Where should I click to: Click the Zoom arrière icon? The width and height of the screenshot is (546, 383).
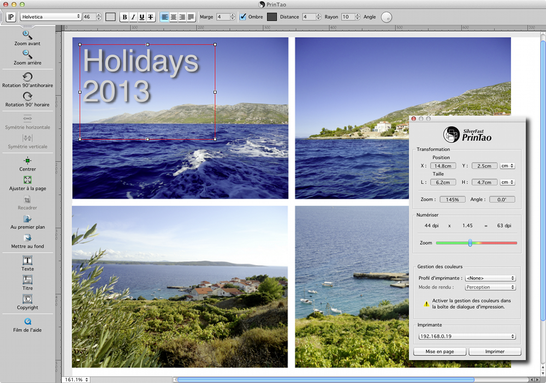(27, 54)
